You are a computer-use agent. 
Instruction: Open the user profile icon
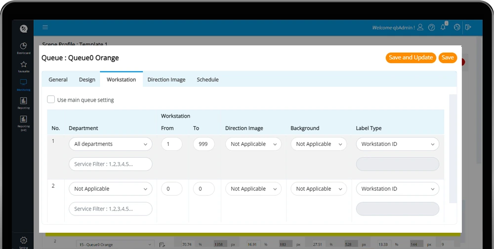(x=420, y=28)
